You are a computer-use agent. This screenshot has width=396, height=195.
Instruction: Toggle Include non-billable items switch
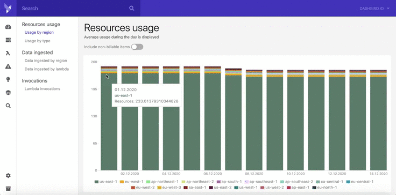137,47
